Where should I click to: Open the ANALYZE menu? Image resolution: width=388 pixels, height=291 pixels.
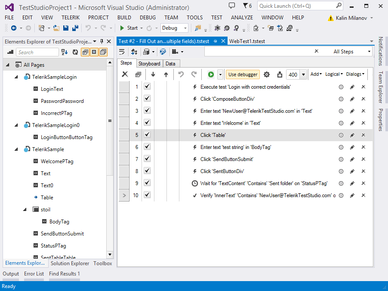pyautogui.click(x=242, y=18)
